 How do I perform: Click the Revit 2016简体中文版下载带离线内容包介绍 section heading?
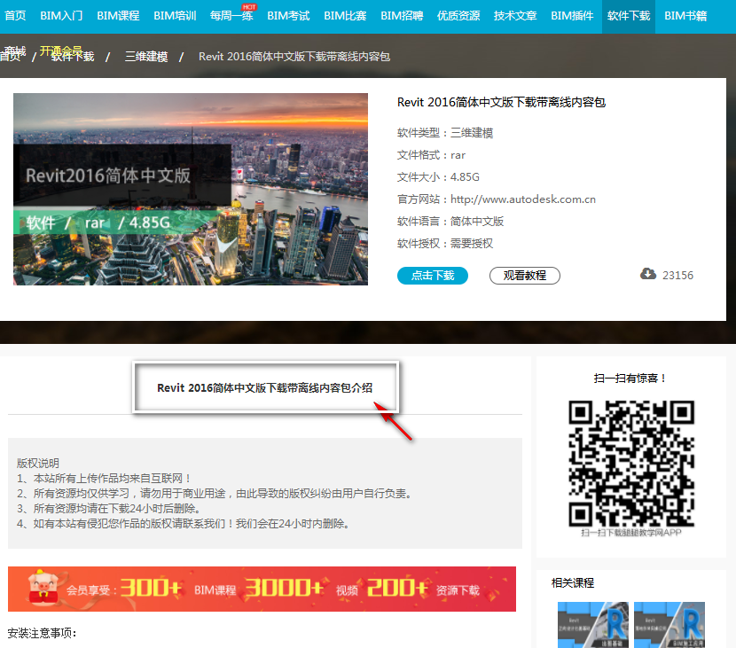(265, 388)
